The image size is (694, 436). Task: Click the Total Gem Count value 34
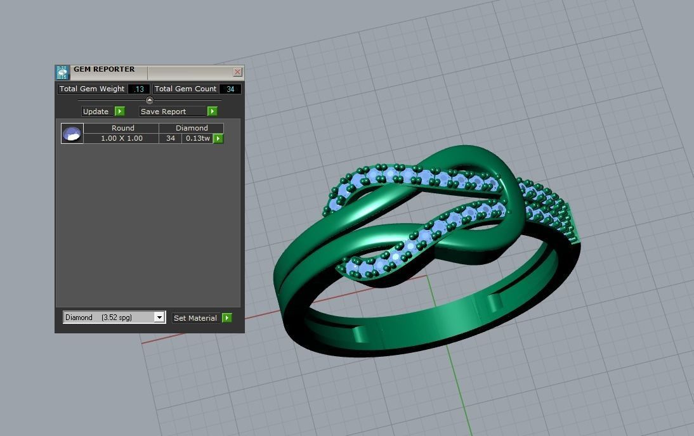pyautogui.click(x=230, y=89)
